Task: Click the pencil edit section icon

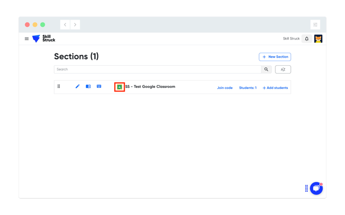Action: tap(78, 86)
